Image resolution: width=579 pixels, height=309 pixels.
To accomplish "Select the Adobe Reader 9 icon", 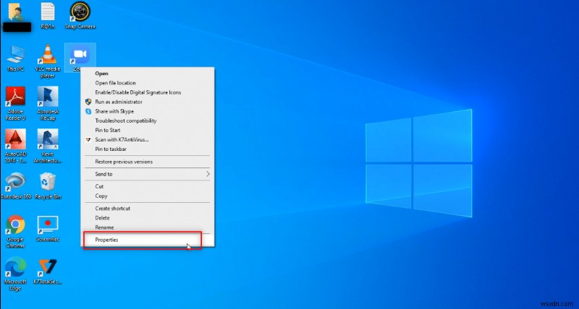I will (15, 103).
